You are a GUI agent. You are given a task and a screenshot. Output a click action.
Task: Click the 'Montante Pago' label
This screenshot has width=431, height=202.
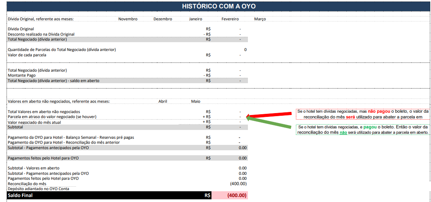(22, 75)
